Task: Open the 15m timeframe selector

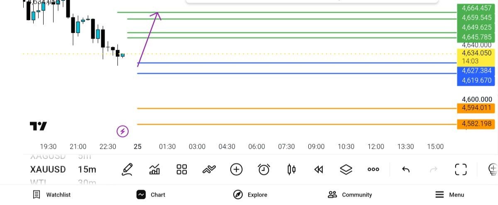Action: [x=87, y=169]
